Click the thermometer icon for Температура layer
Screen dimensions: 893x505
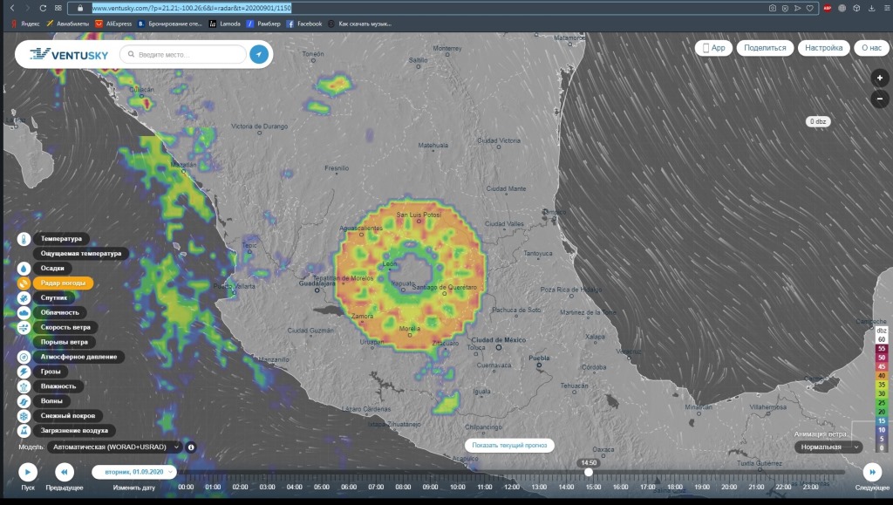(24, 239)
